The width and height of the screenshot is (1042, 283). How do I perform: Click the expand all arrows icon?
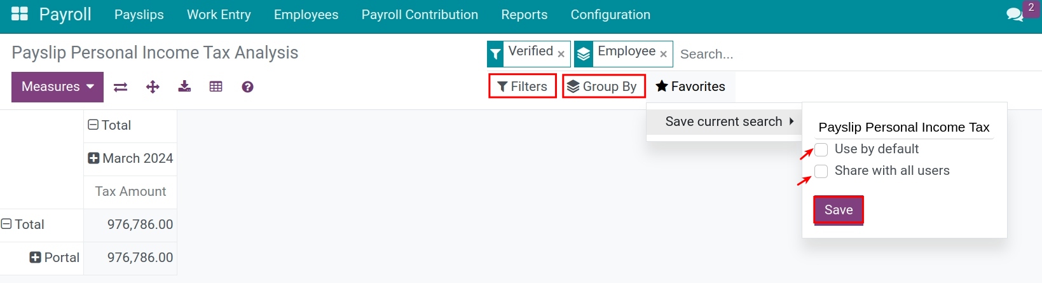coord(153,87)
